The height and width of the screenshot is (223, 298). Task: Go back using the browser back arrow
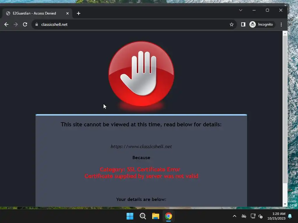6,24
